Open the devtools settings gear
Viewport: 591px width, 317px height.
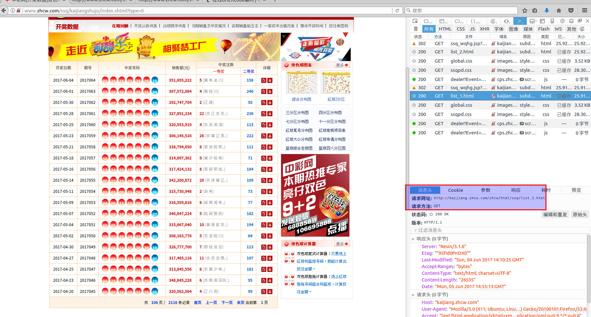pos(562,21)
